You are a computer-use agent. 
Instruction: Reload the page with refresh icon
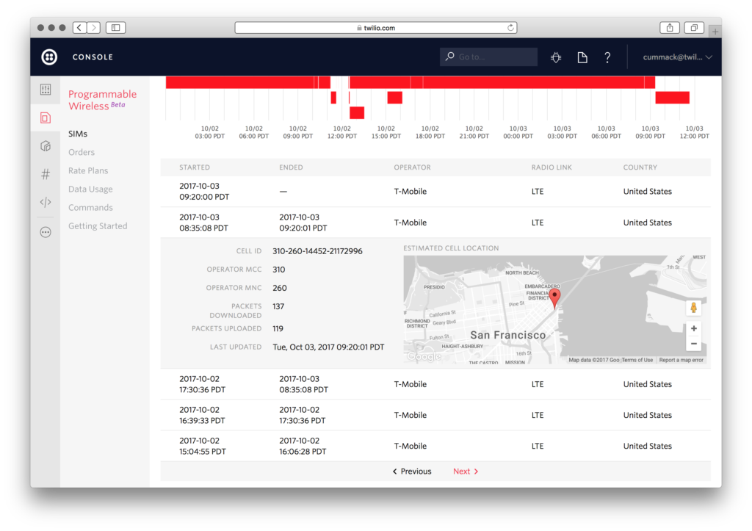coord(511,27)
